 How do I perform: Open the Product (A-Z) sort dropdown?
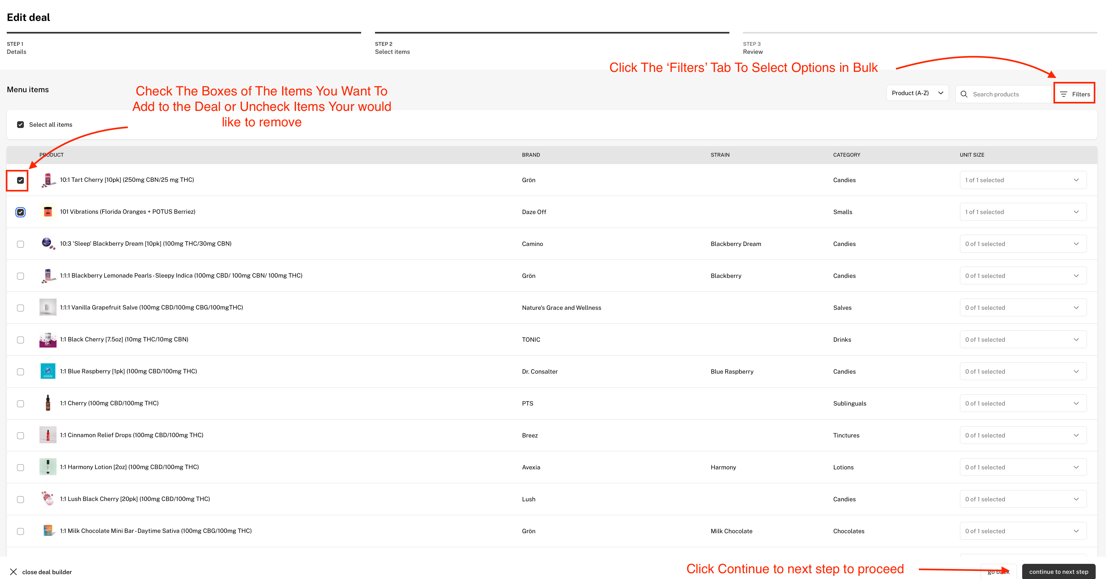pos(917,93)
